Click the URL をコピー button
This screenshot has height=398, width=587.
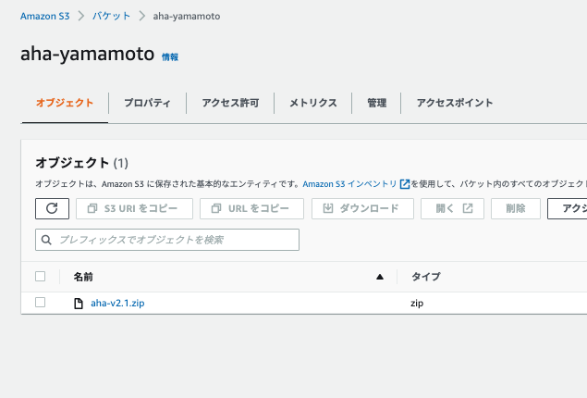tap(251, 208)
